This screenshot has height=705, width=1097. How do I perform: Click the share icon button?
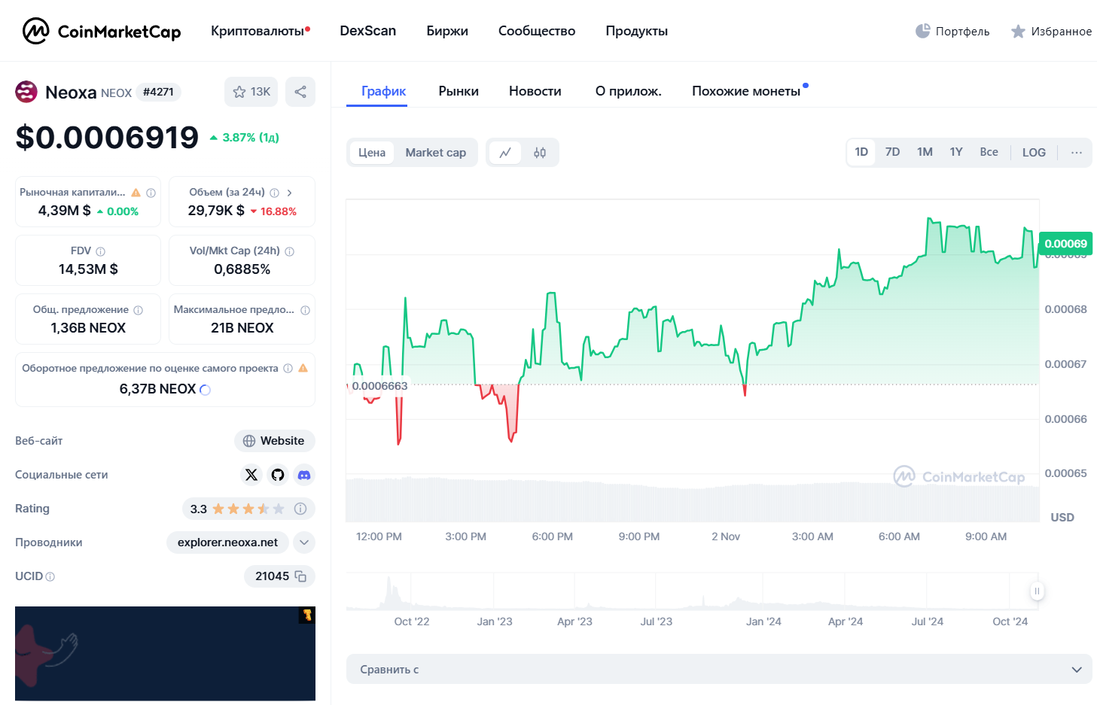(300, 92)
